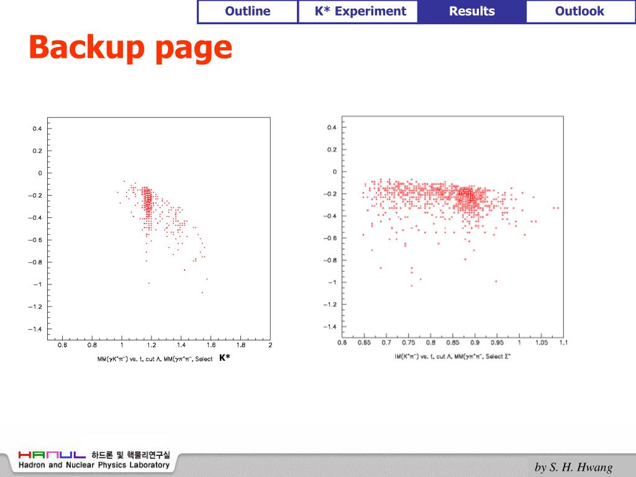636x477 pixels.
Task: Click y-axis value −0.8 on left plot
Action: tap(35, 262)
